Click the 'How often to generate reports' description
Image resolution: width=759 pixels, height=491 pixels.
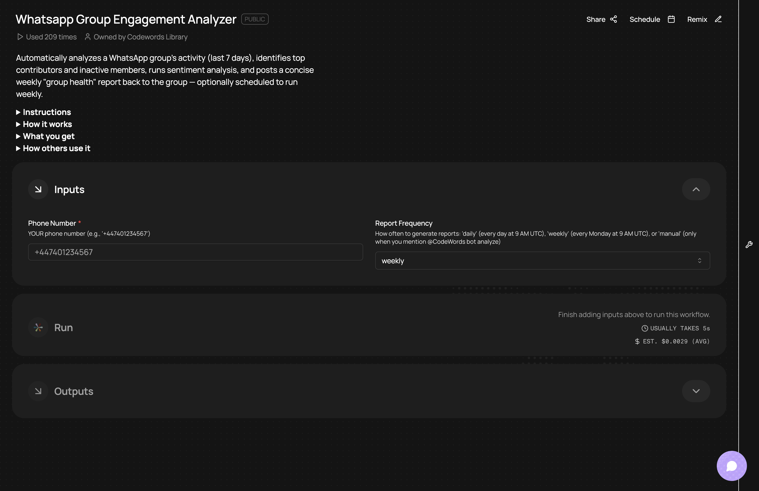[x=535, y=238]
